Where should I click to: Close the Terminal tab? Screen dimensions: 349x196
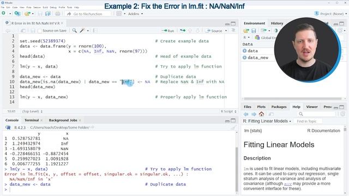pyautogui.click(x=41, y=120)
